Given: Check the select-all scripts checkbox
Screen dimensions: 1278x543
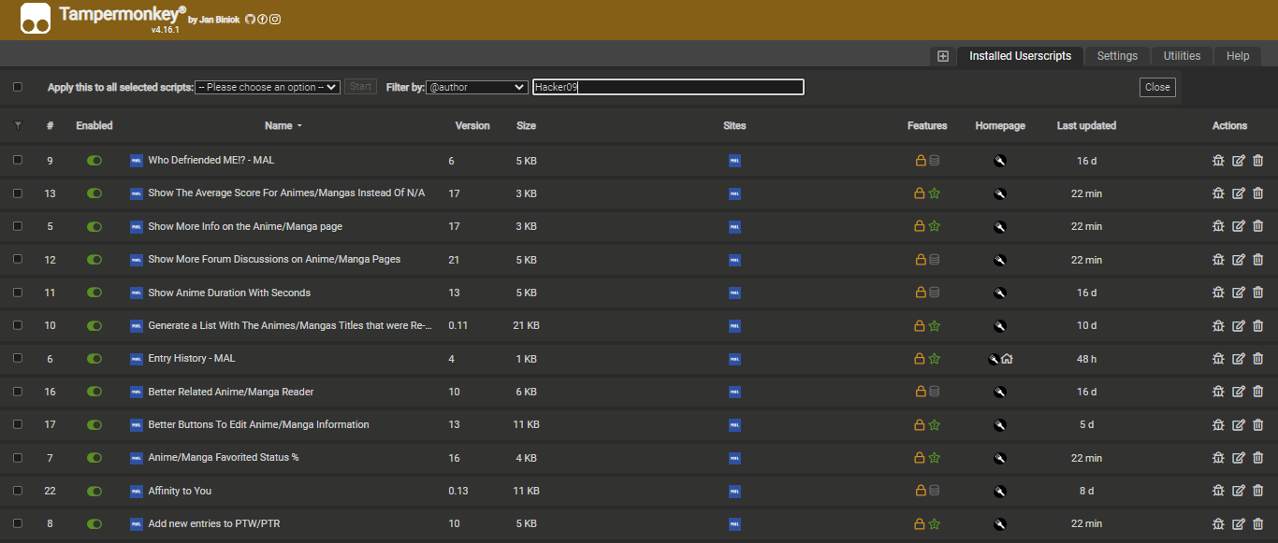Looking at the screenshot, I should coord(18,87).
